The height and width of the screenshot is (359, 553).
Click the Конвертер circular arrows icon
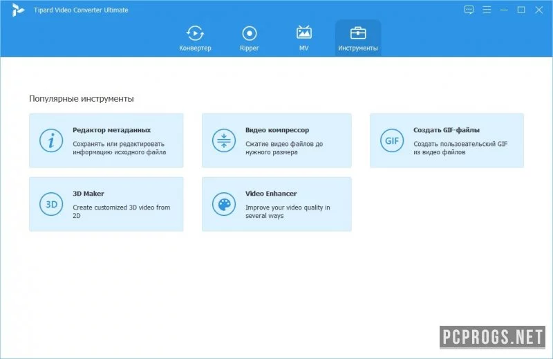195,33
